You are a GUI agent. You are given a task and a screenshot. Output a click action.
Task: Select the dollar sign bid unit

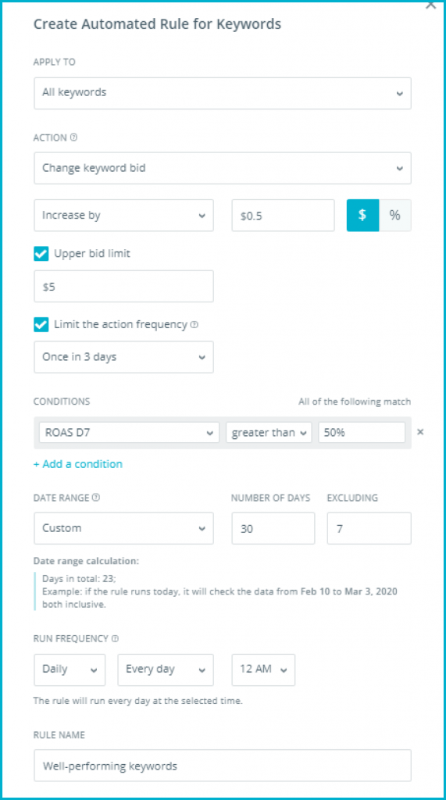363,216
